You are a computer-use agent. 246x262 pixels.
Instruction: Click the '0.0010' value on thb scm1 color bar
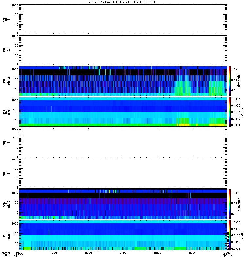click(236, 119)
